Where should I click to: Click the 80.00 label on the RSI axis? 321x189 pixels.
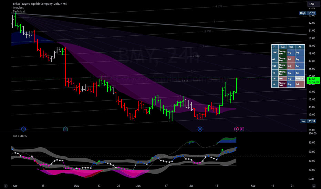311,142
